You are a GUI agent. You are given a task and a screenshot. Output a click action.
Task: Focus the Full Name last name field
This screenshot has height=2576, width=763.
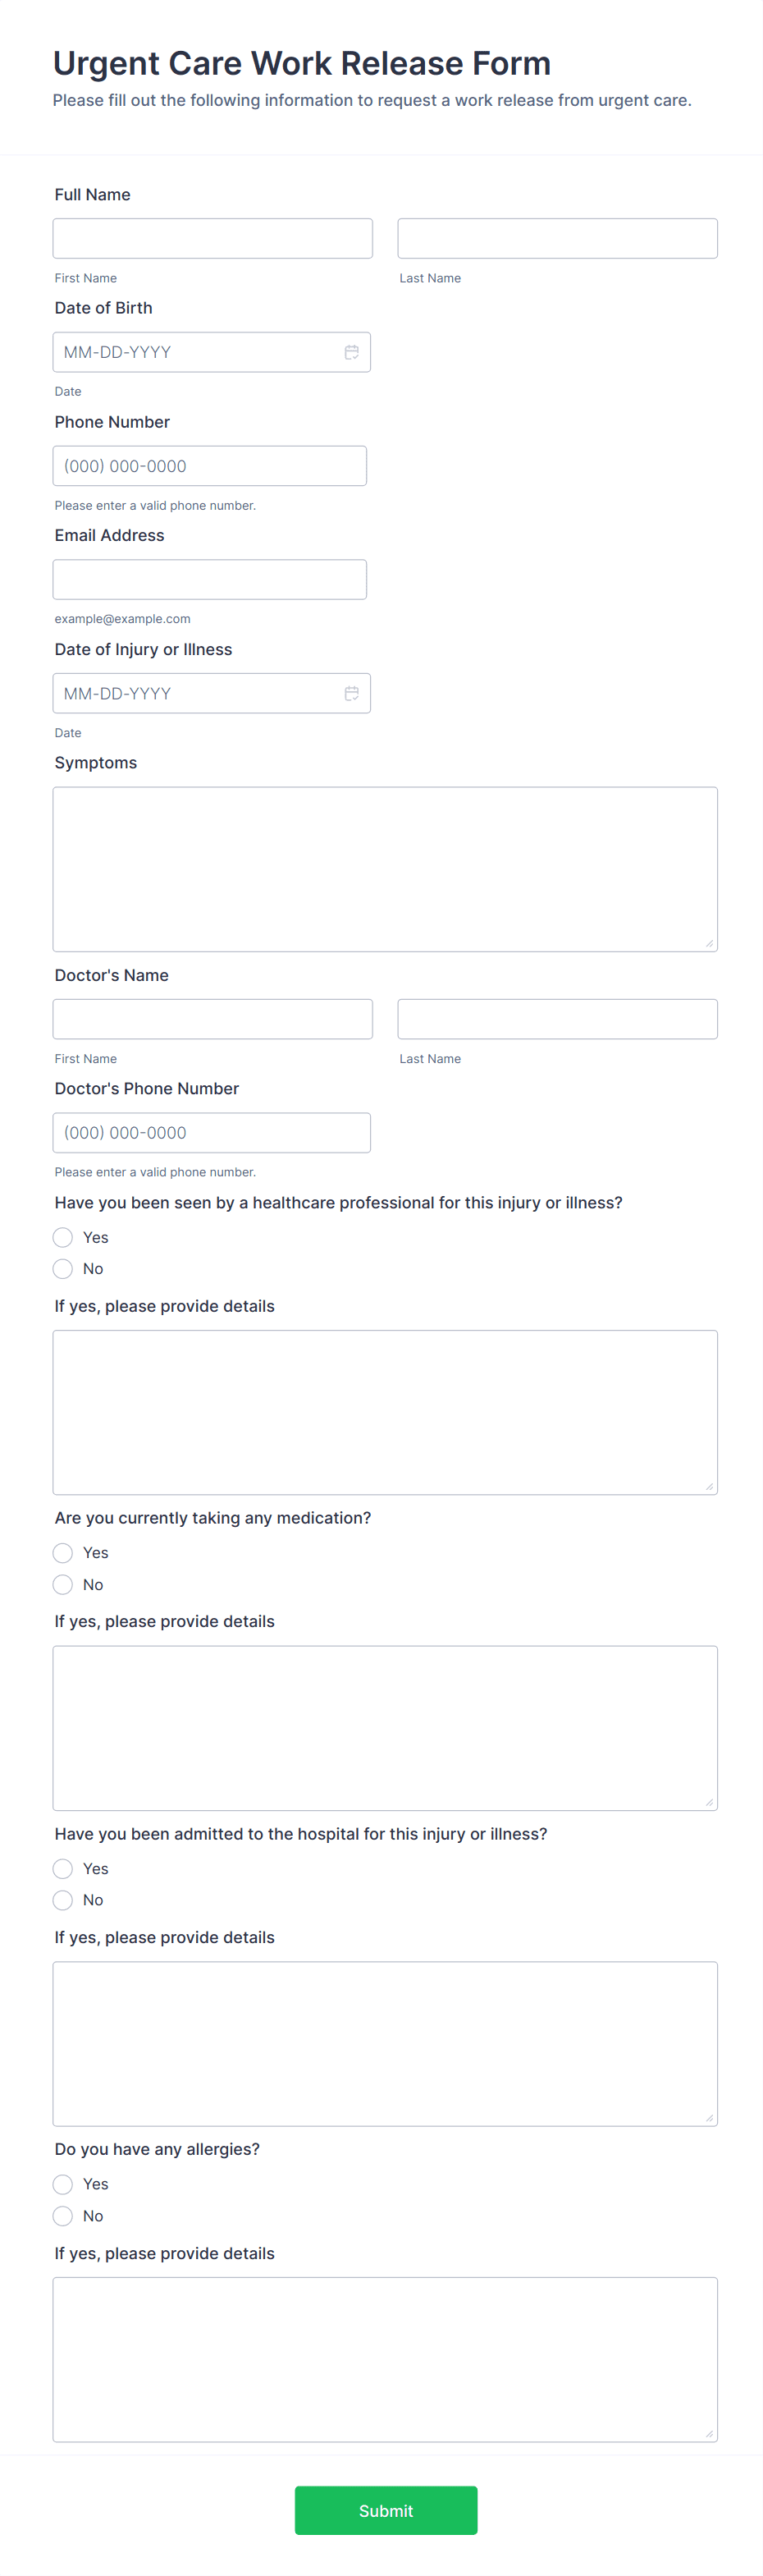coord(557,238)
